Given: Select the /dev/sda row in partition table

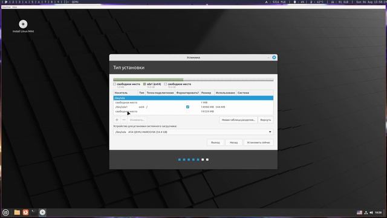Looking at the screenshot, I should pyautogui.click(x=193, y=98).
